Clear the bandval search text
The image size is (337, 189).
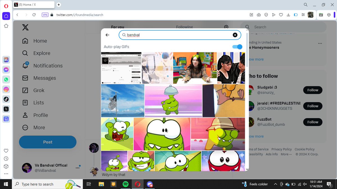coord(235,35)
